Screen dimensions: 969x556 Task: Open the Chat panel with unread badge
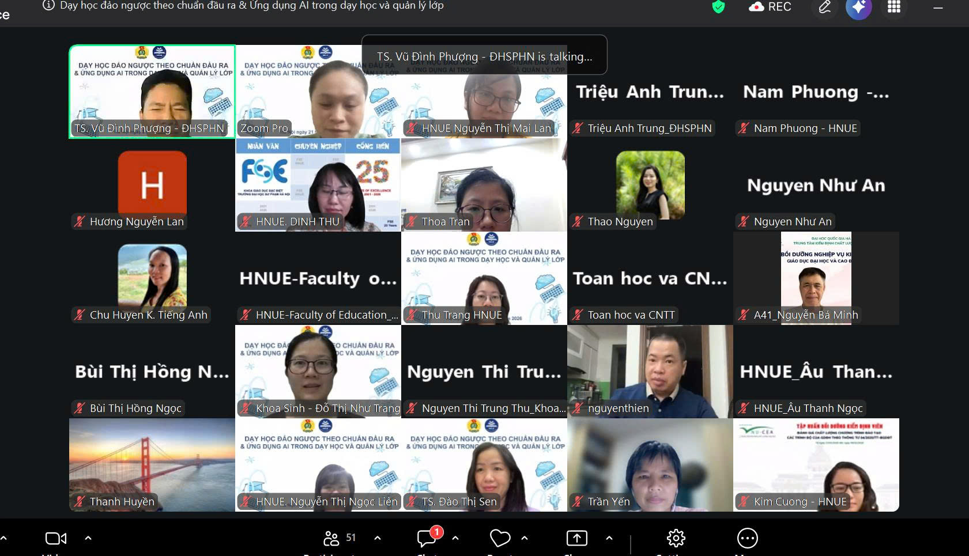tap(427, 538)
